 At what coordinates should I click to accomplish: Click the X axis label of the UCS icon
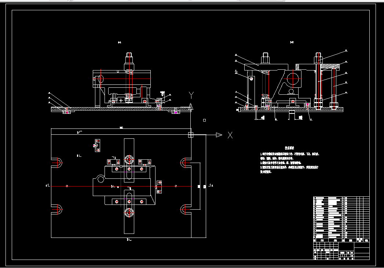[x=230, y=135]
